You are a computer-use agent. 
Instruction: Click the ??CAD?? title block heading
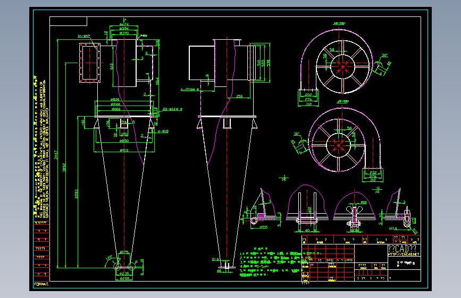pos(402,249)
